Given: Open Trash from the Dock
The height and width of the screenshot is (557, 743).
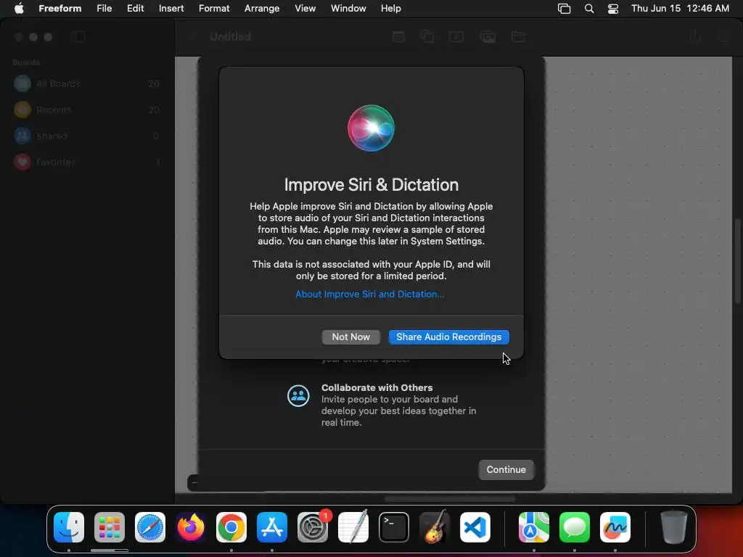Looking at the screenshot, I should pos(674,527).
